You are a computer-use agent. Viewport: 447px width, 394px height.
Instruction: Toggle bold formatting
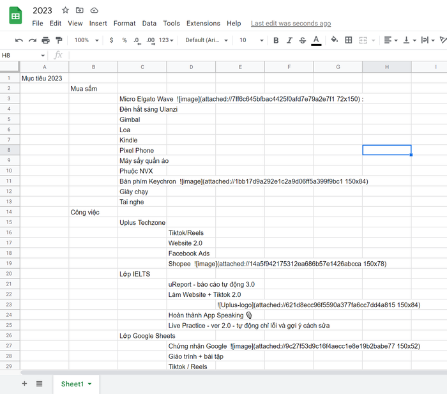click(x=276, y=40)
